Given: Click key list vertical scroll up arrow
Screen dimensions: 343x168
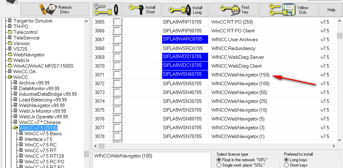Looking at the screenshot, I should (339, 21).
